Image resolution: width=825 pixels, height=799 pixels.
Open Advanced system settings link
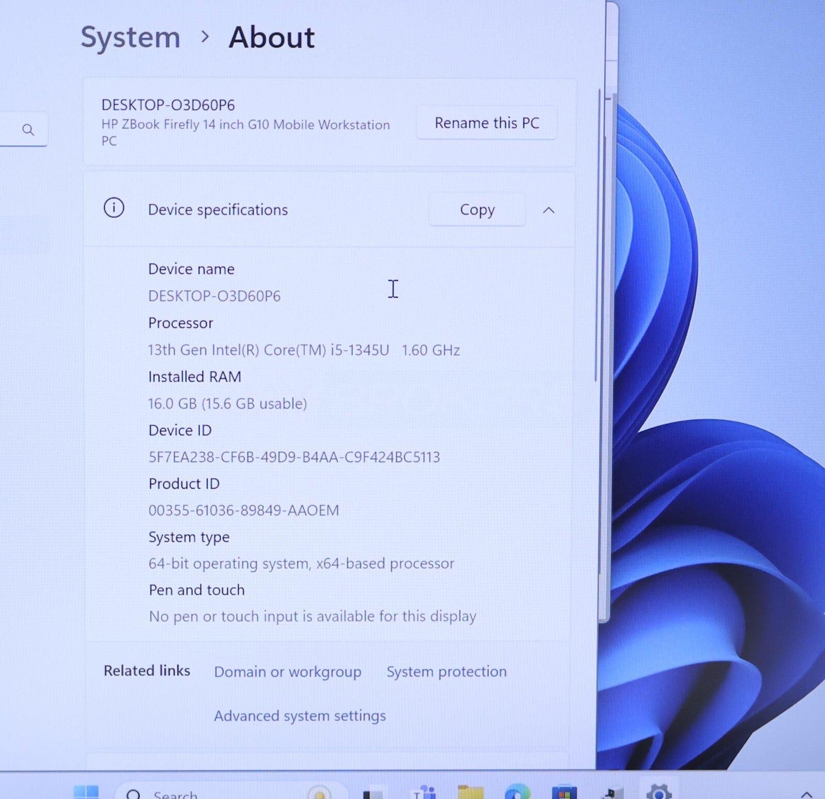point(300,716)
